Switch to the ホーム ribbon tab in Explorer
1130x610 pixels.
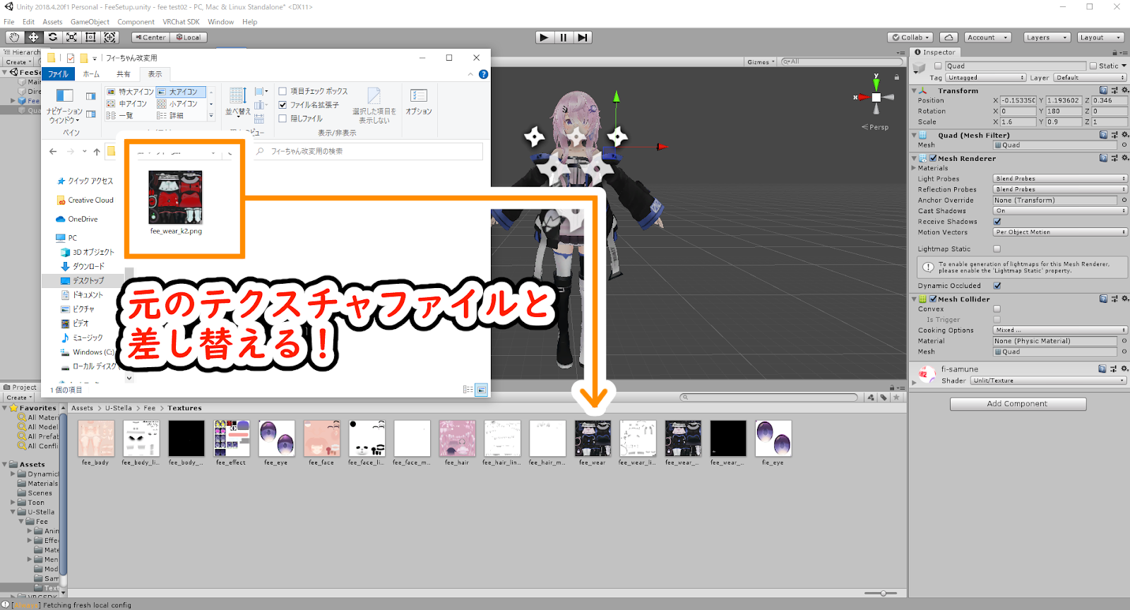91,74
